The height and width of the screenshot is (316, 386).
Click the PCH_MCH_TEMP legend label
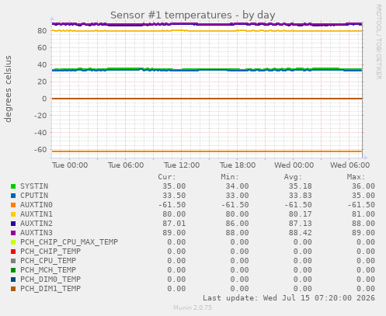pyautogui.click(x=48, y=270)
